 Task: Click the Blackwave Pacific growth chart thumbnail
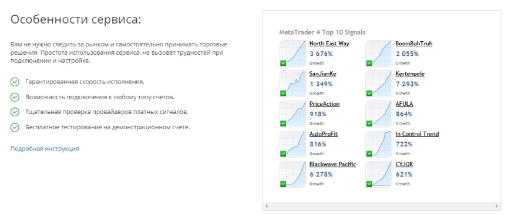pos(292,174)
